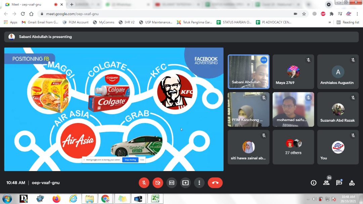Open the PI ADVOCACY CEN bookmark
Viewport: 363px width, 204px height.
point(274,22)
